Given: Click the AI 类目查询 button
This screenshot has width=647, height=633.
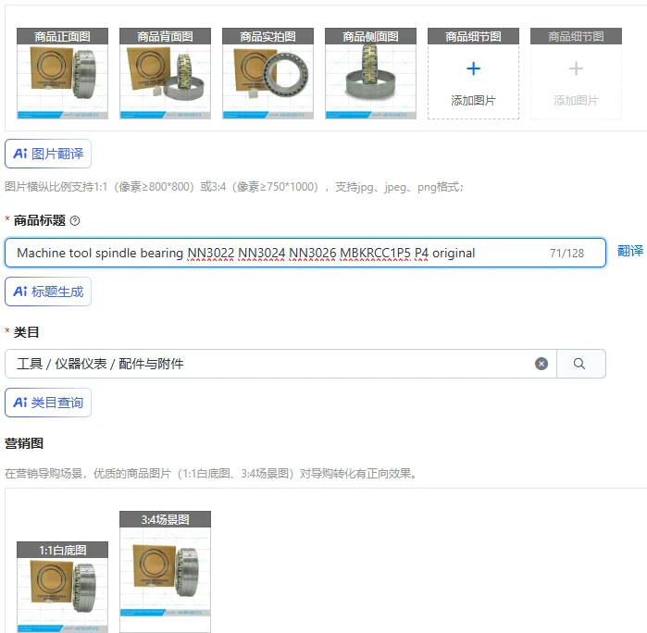Looking at the screenshot, I should (x=48, y=403).
